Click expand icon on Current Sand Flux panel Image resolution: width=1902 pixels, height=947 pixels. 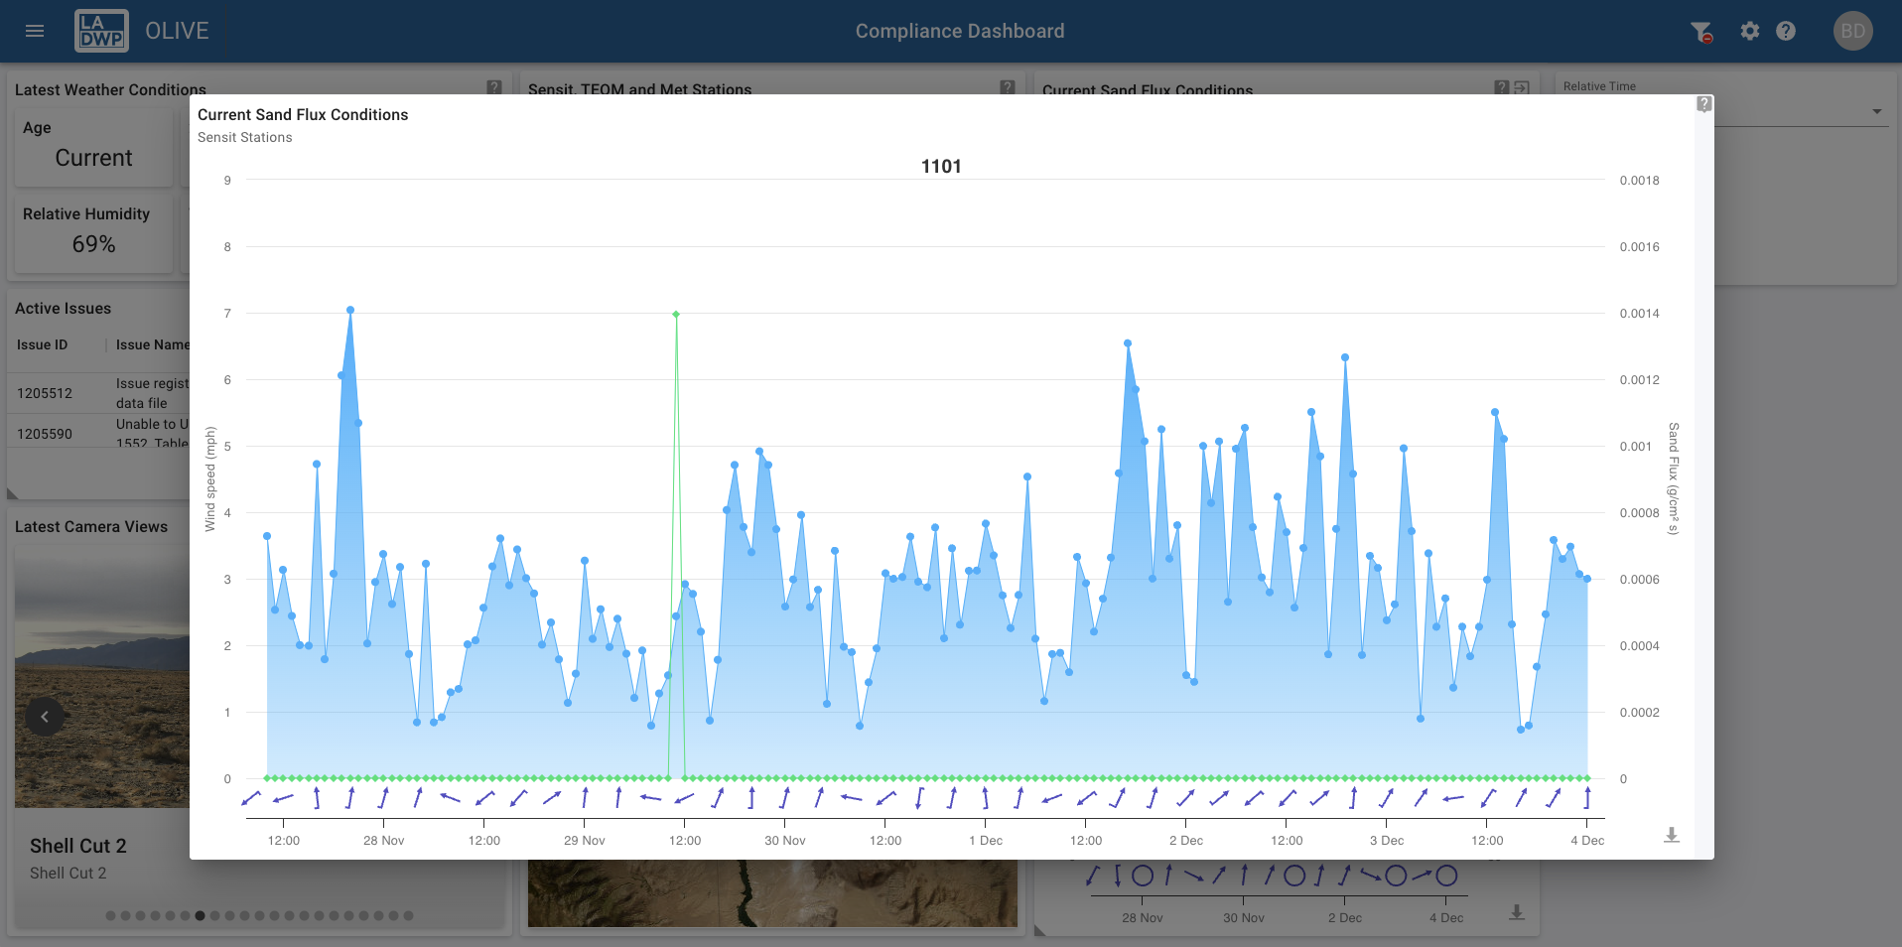pos(1522,87)
